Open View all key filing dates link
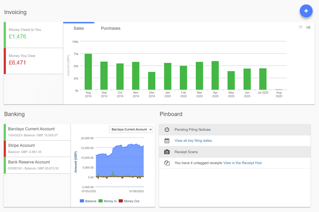 click(193, 140)
